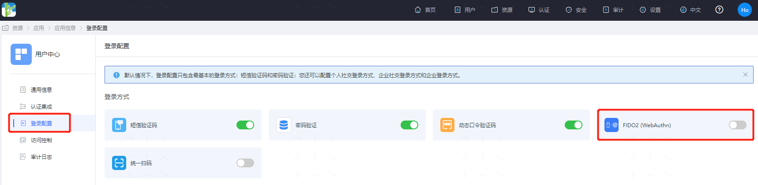Click the 短信验证码 phone icon
Image resolution: width=758 pixels, height=185 pixels.
point(119,125)
